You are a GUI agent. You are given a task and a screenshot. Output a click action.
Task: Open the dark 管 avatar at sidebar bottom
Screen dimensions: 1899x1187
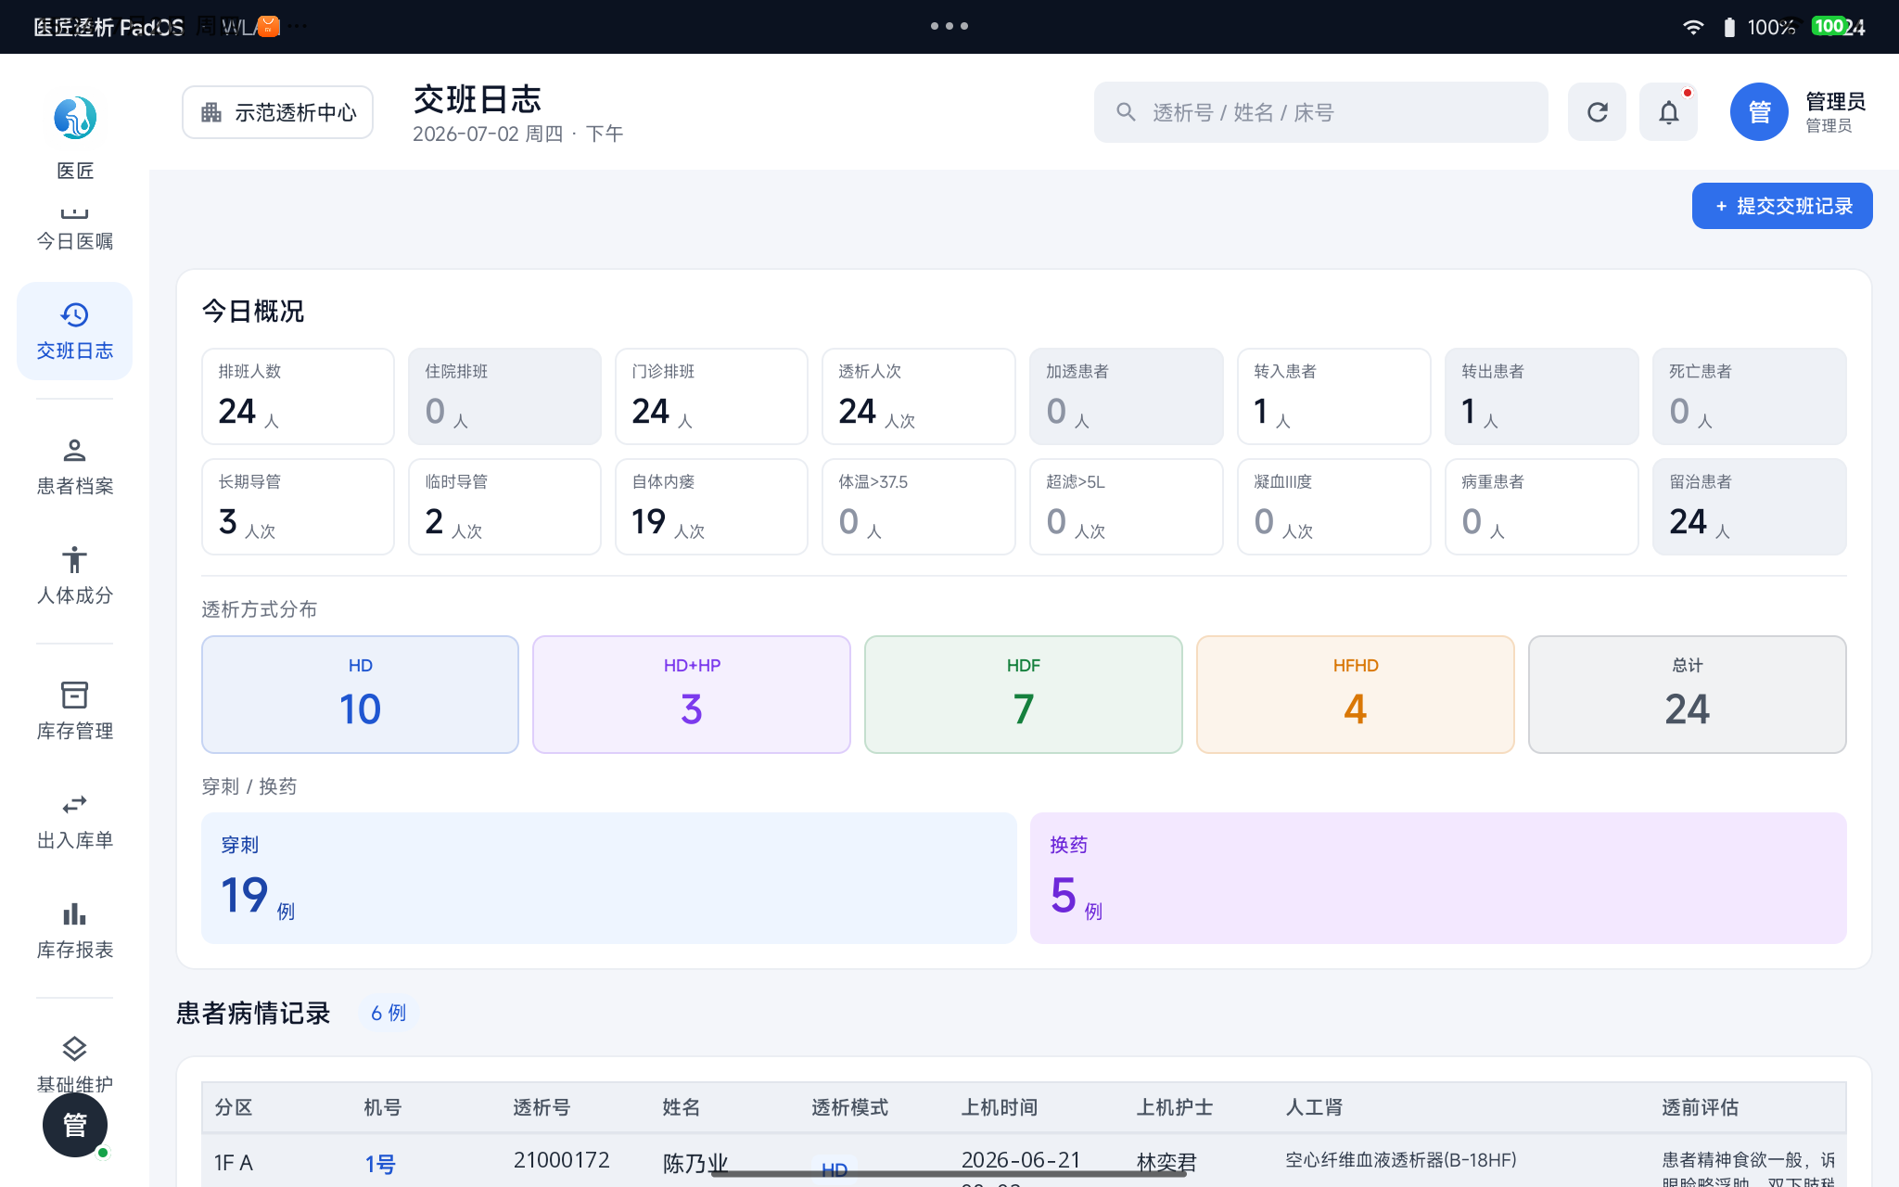click(x=75, y=1125)
